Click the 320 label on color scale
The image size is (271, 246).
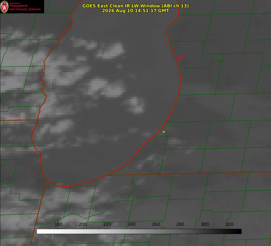(x=229, y=224)
